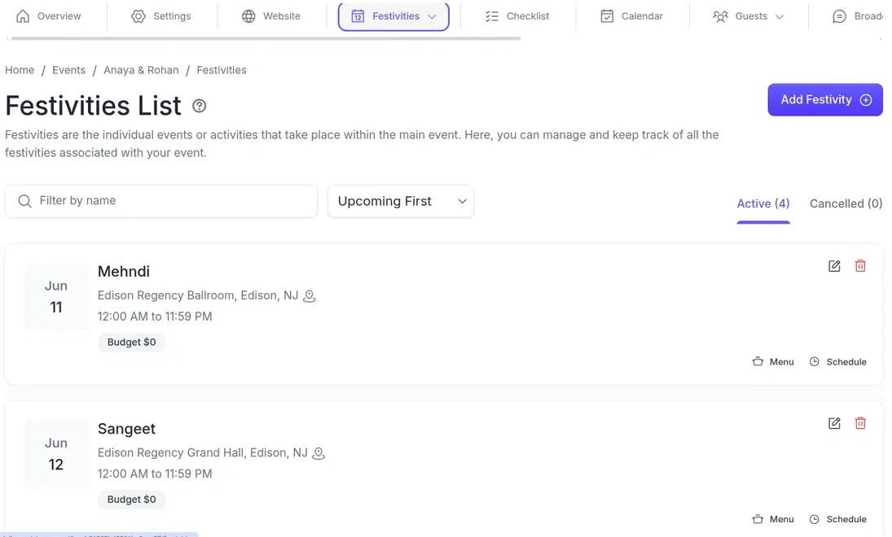Click the Filter by name field

[161, 201]
